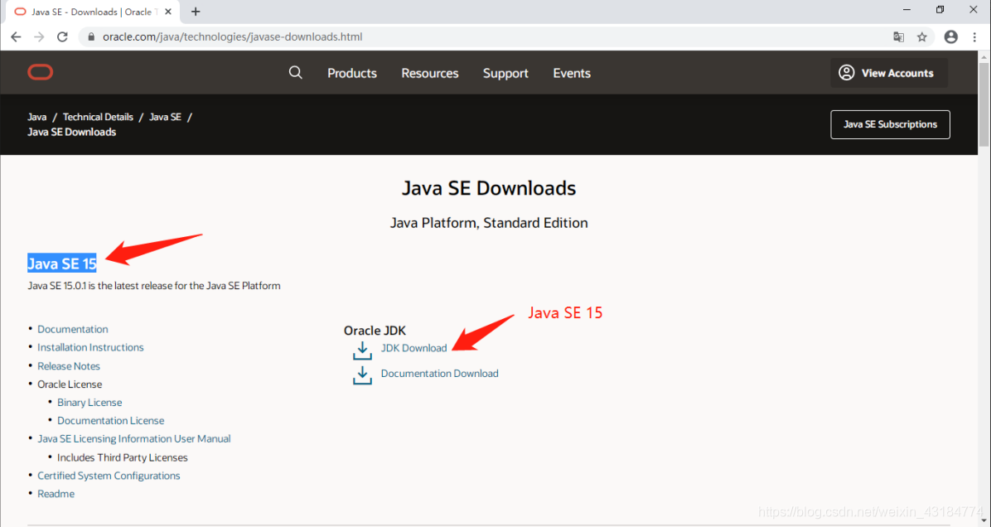This screenshot has height=527, width=991.
Task: Open the Products menu
Action: pyautogui.click(x=352, y=73)
